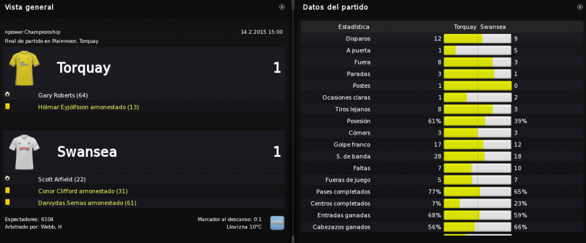Image resolution: width=586 pixels, height=243 pixels.
Task: Click the yellow card icon beside Darvydas Sernas
Action: [7, 202]
